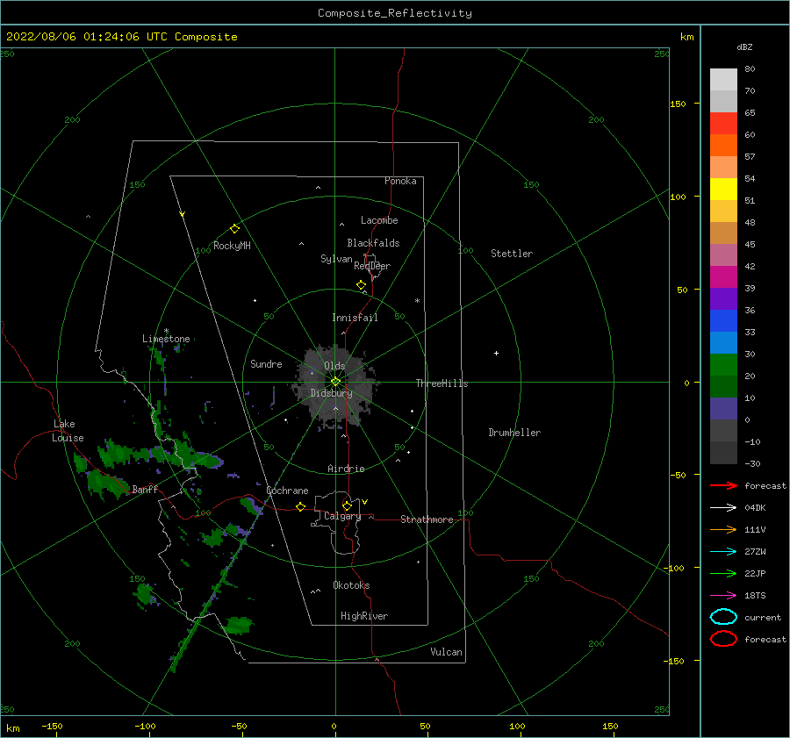Click the Stettler label

[x=512, y=254]
